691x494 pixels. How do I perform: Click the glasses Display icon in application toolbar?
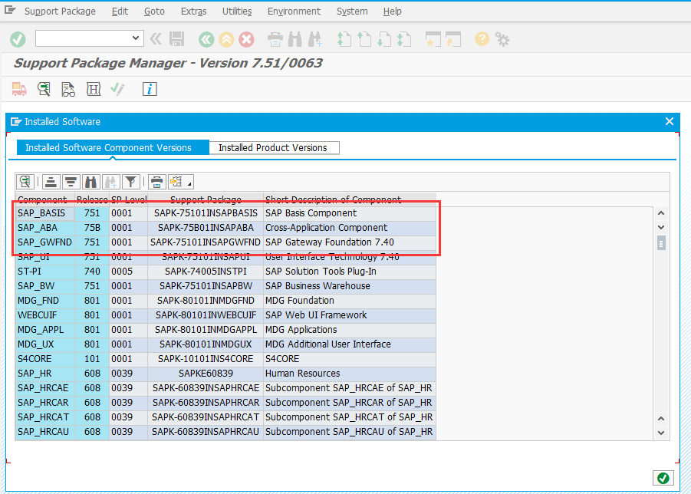68,89
